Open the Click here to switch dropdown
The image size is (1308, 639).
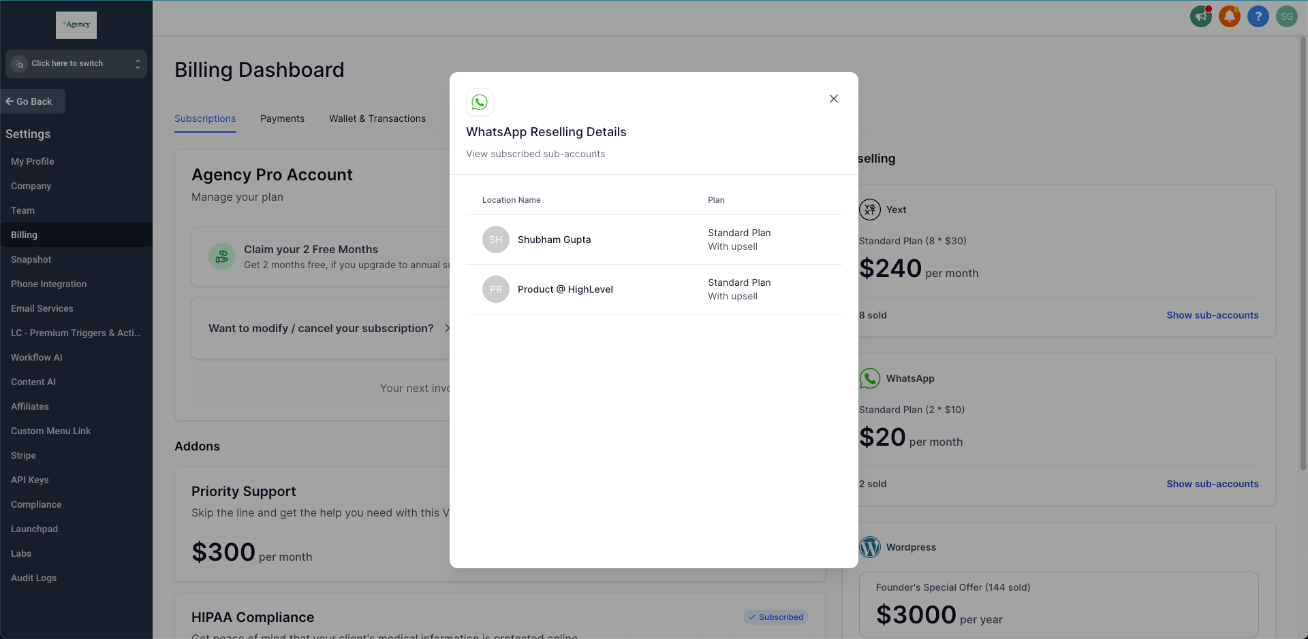(76, 63)
